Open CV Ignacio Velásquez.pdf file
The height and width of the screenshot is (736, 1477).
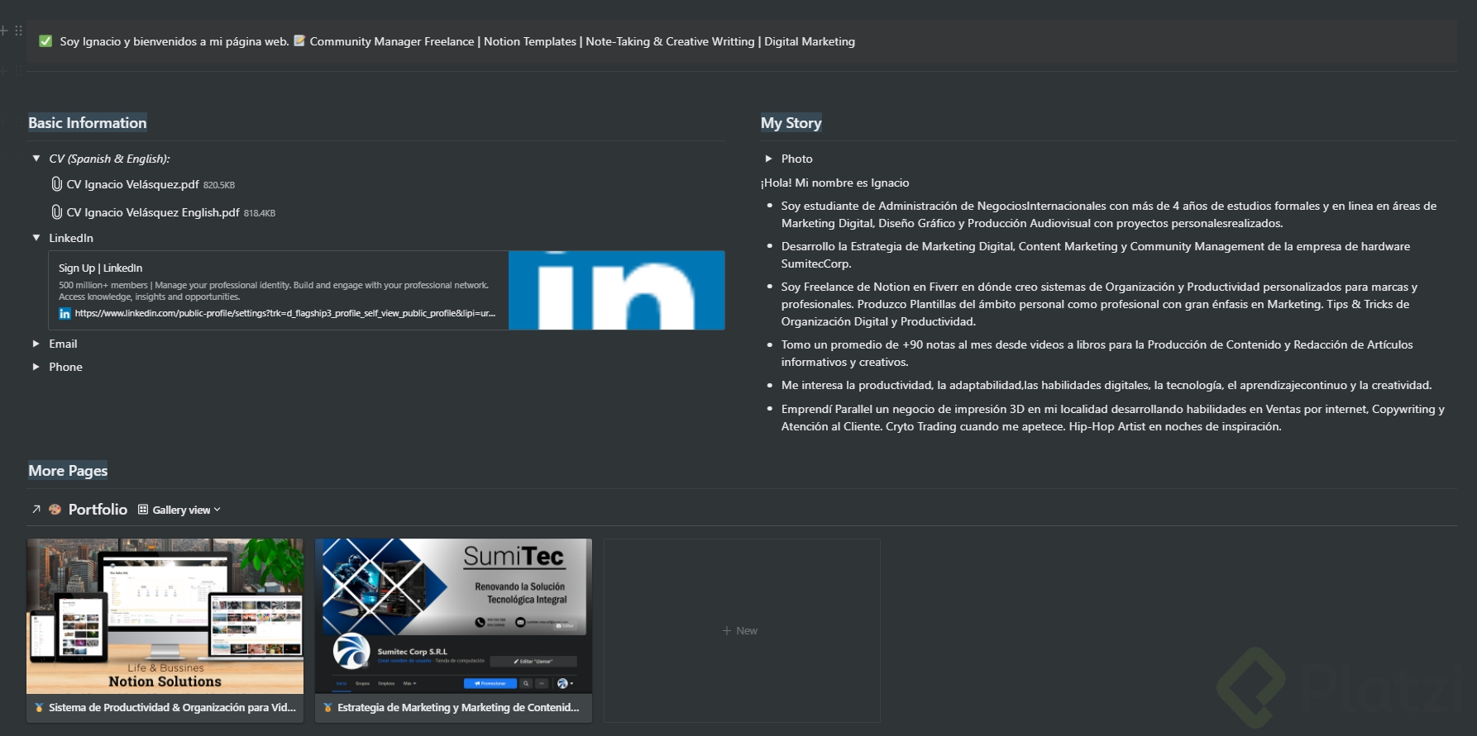click(x=132, y=184)
